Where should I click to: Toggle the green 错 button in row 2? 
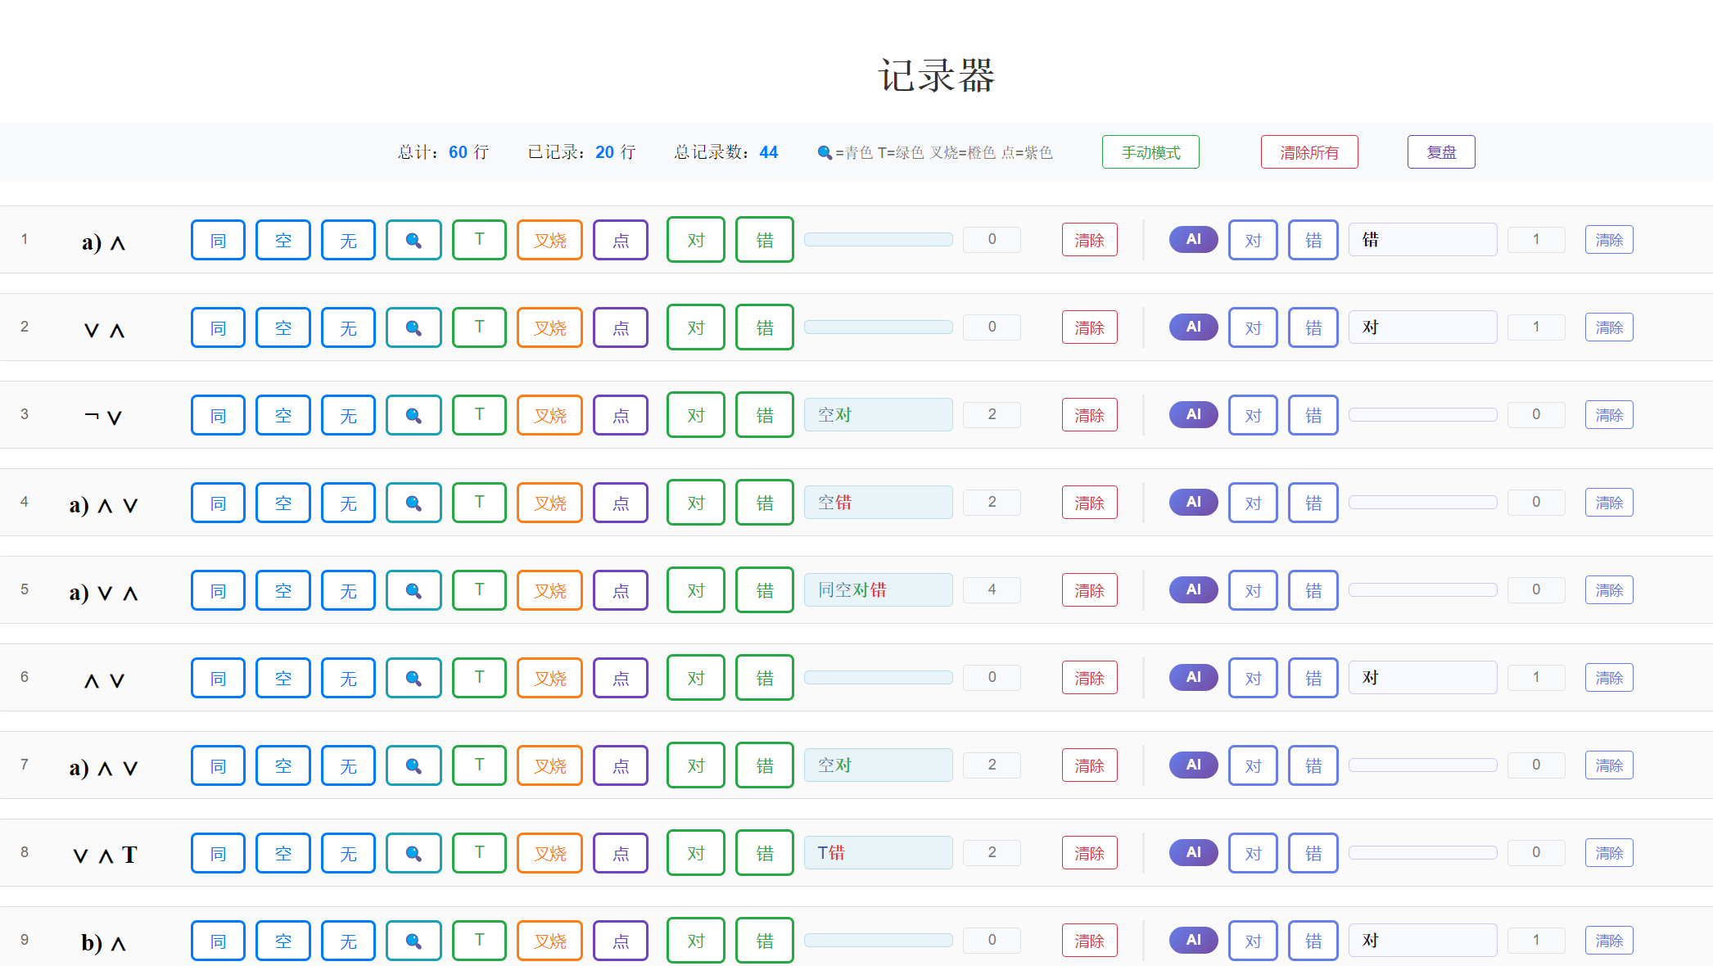(x=764, y=327)
